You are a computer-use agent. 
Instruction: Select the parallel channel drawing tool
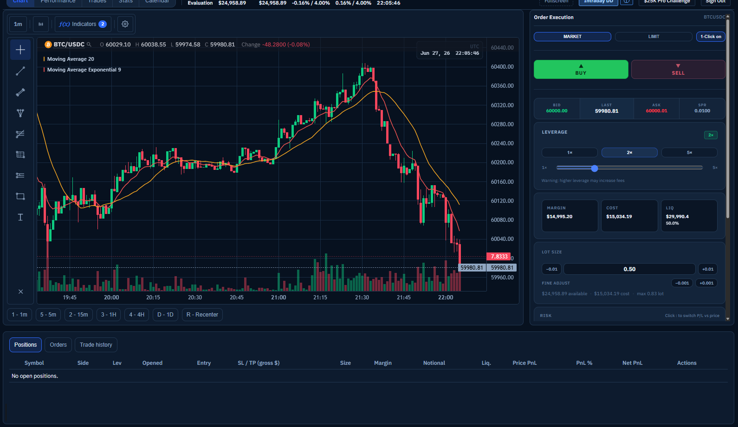click(x=20, y=92)
